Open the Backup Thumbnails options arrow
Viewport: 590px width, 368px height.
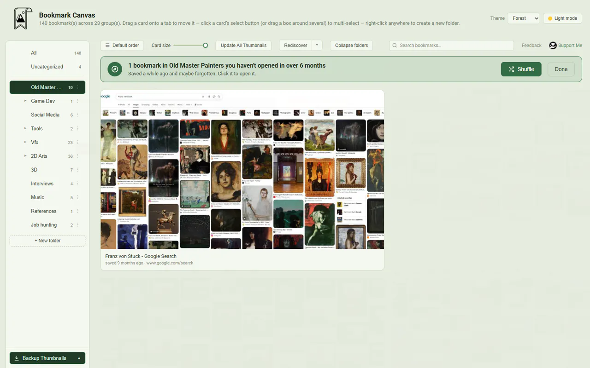pyautogui.click(x=79, y=358)
